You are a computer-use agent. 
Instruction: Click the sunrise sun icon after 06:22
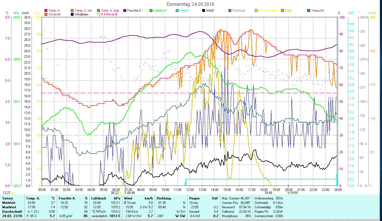120,193
